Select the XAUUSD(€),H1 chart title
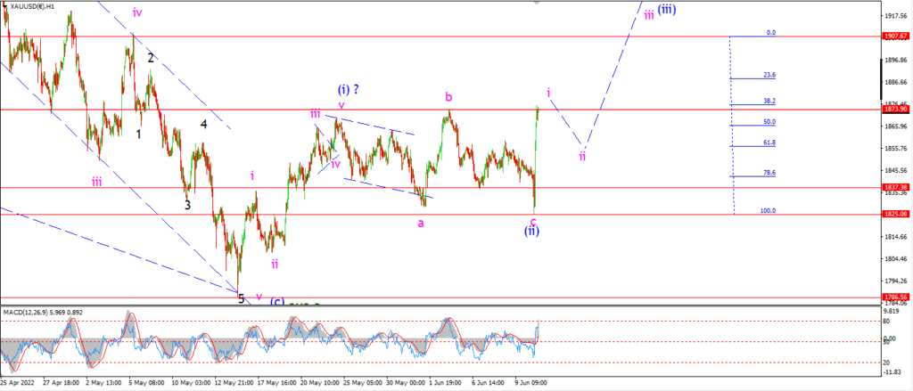Image resolution: width=913 pixels, height=391 pixels. pos(33,6)
